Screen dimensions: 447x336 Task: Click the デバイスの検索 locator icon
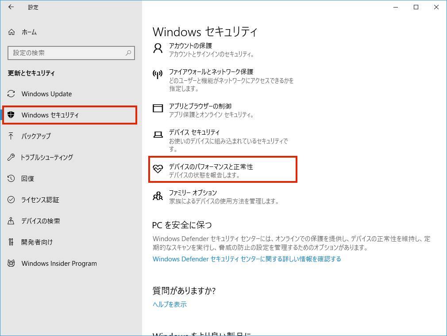(x=11, y=221)
